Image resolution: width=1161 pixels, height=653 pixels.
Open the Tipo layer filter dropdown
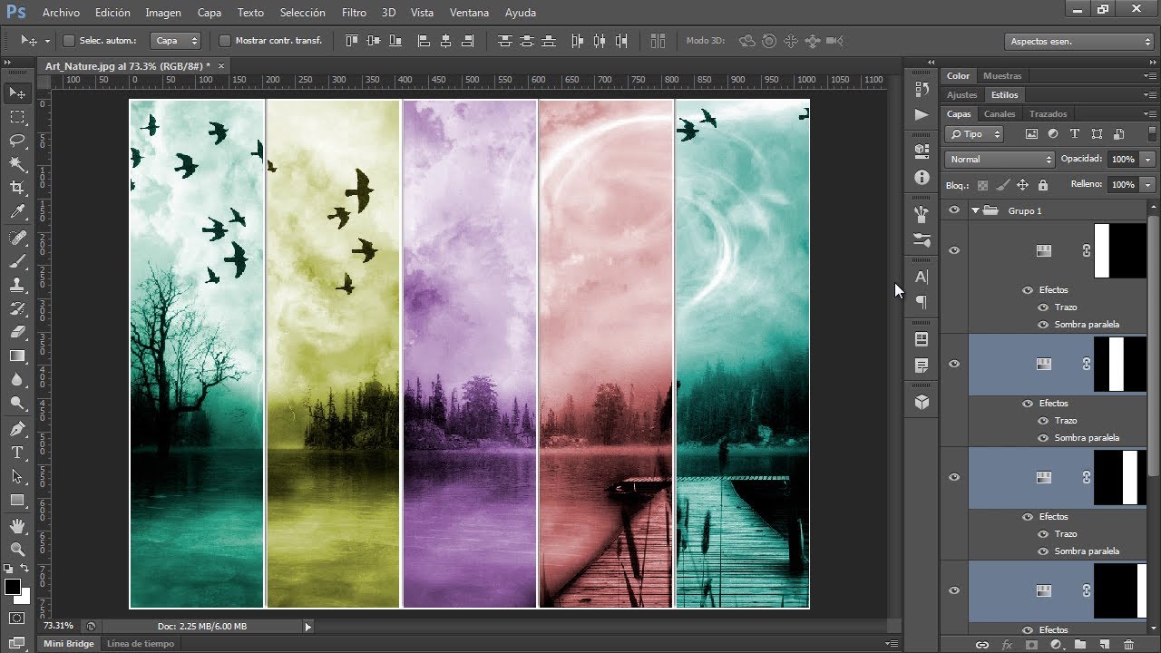(973, 134)
